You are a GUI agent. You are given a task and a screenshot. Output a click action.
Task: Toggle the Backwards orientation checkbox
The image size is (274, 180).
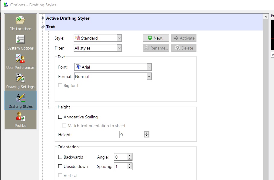pos(60,157)
